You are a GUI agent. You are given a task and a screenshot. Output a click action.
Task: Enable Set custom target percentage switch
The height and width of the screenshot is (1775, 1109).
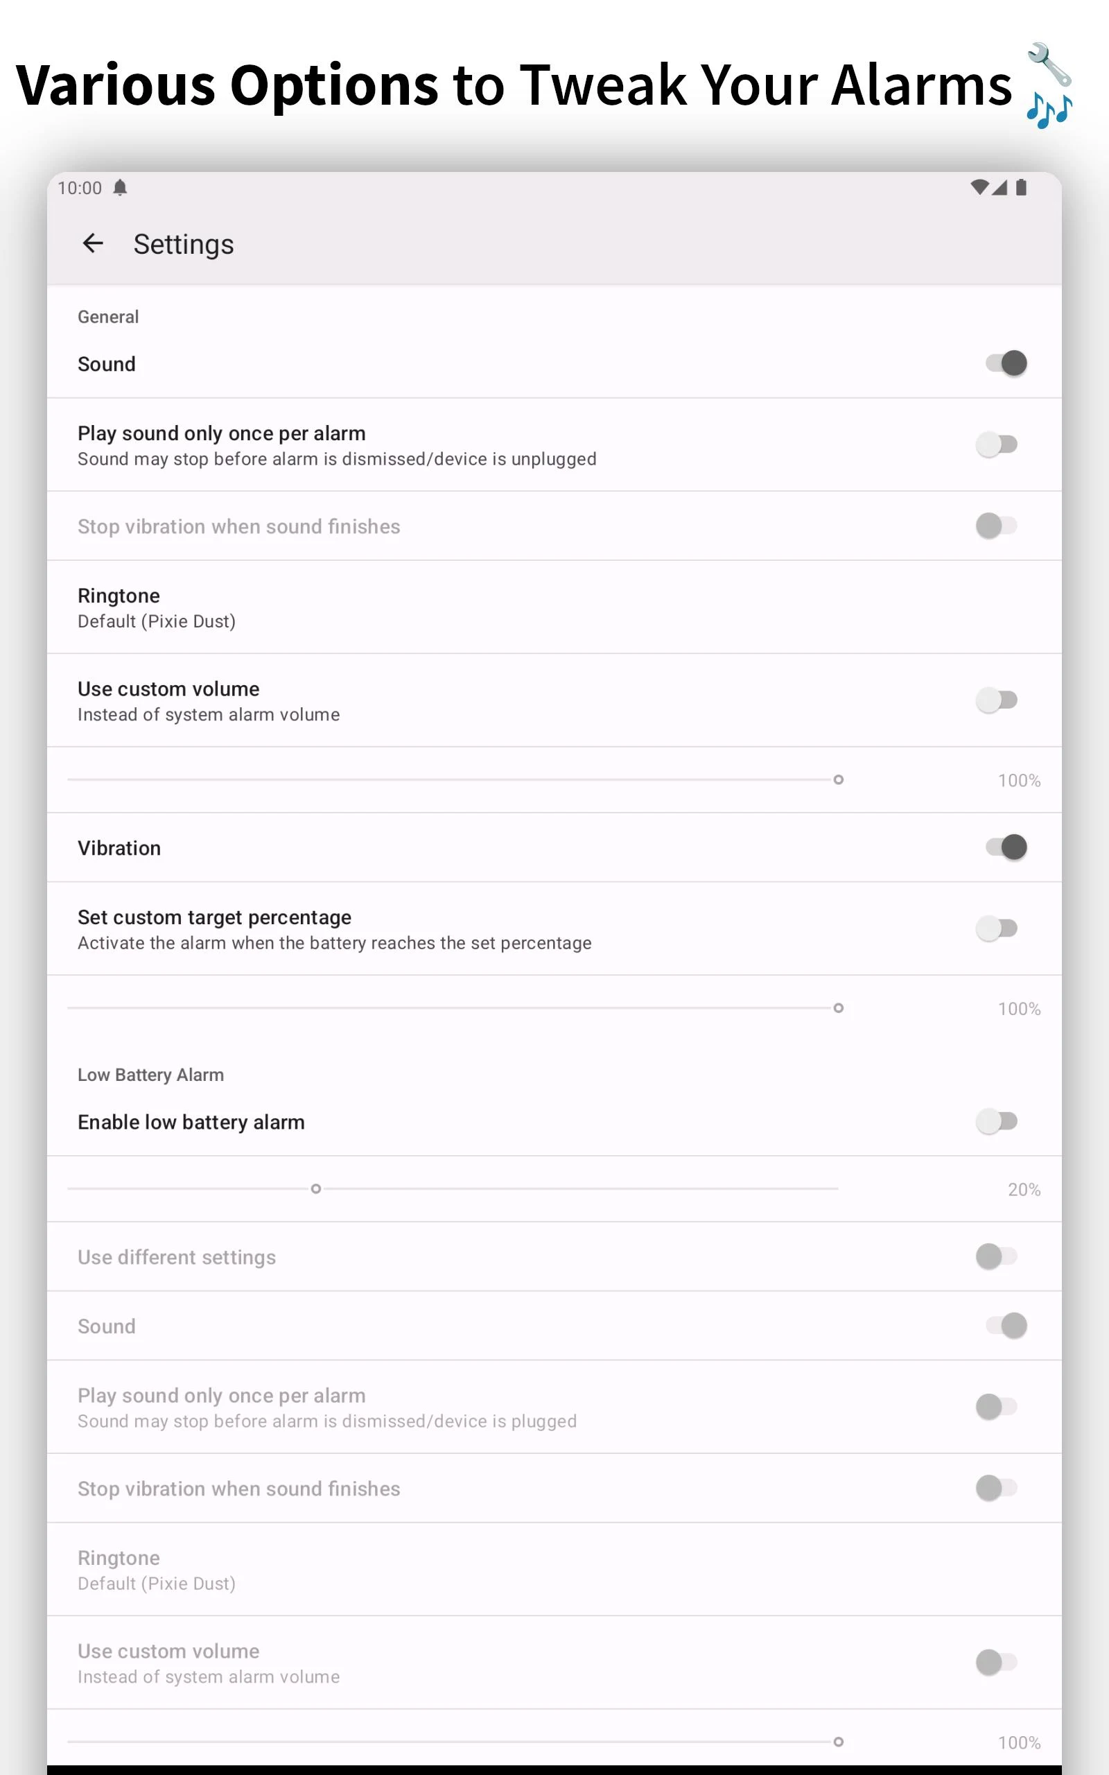[997, 928]
